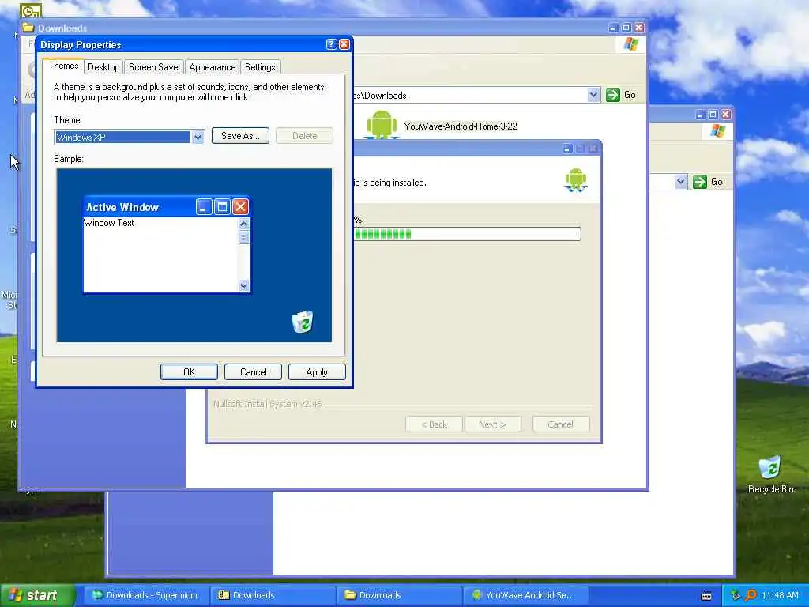Click the YouWave-Android-Home-3-22 file name

[x=461, y=126]
